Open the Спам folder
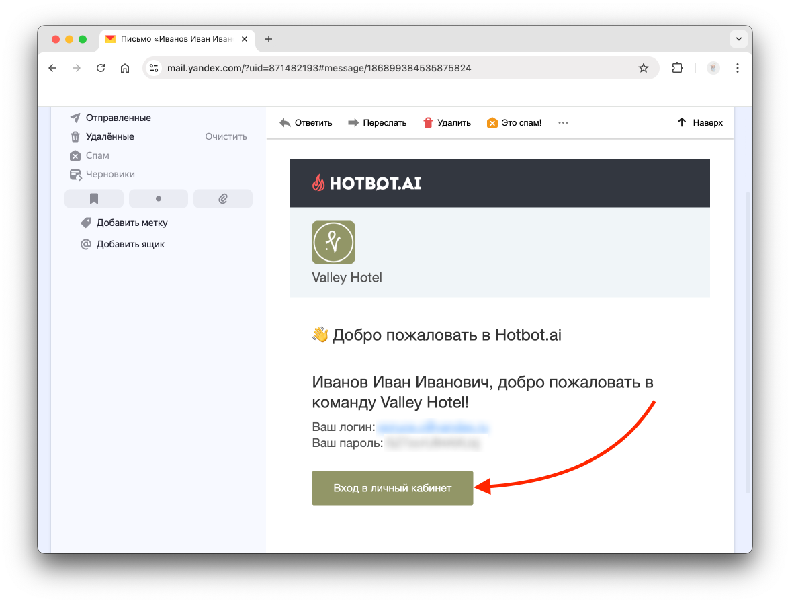 click(97, 155)
